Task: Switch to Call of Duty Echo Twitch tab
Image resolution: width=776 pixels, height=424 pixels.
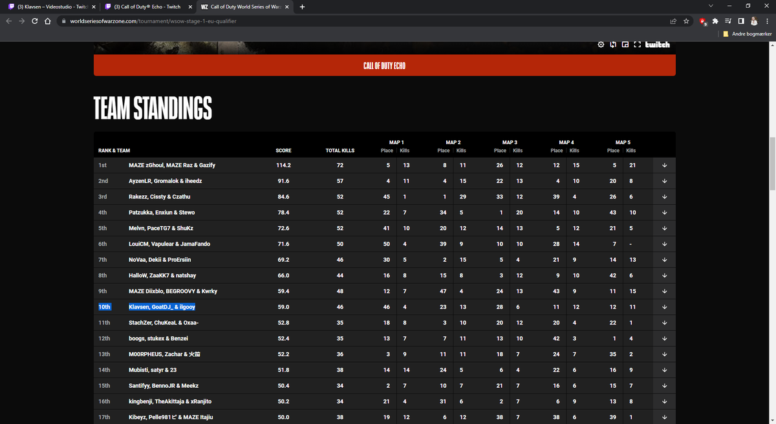Action: [147, 7]
